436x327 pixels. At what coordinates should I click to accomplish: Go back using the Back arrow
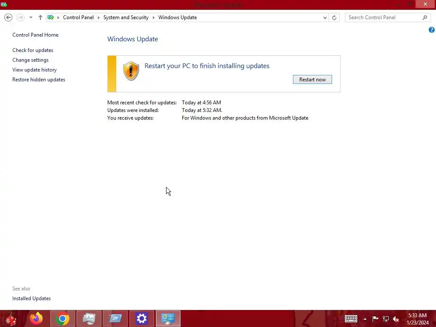[x=9, y=17]
